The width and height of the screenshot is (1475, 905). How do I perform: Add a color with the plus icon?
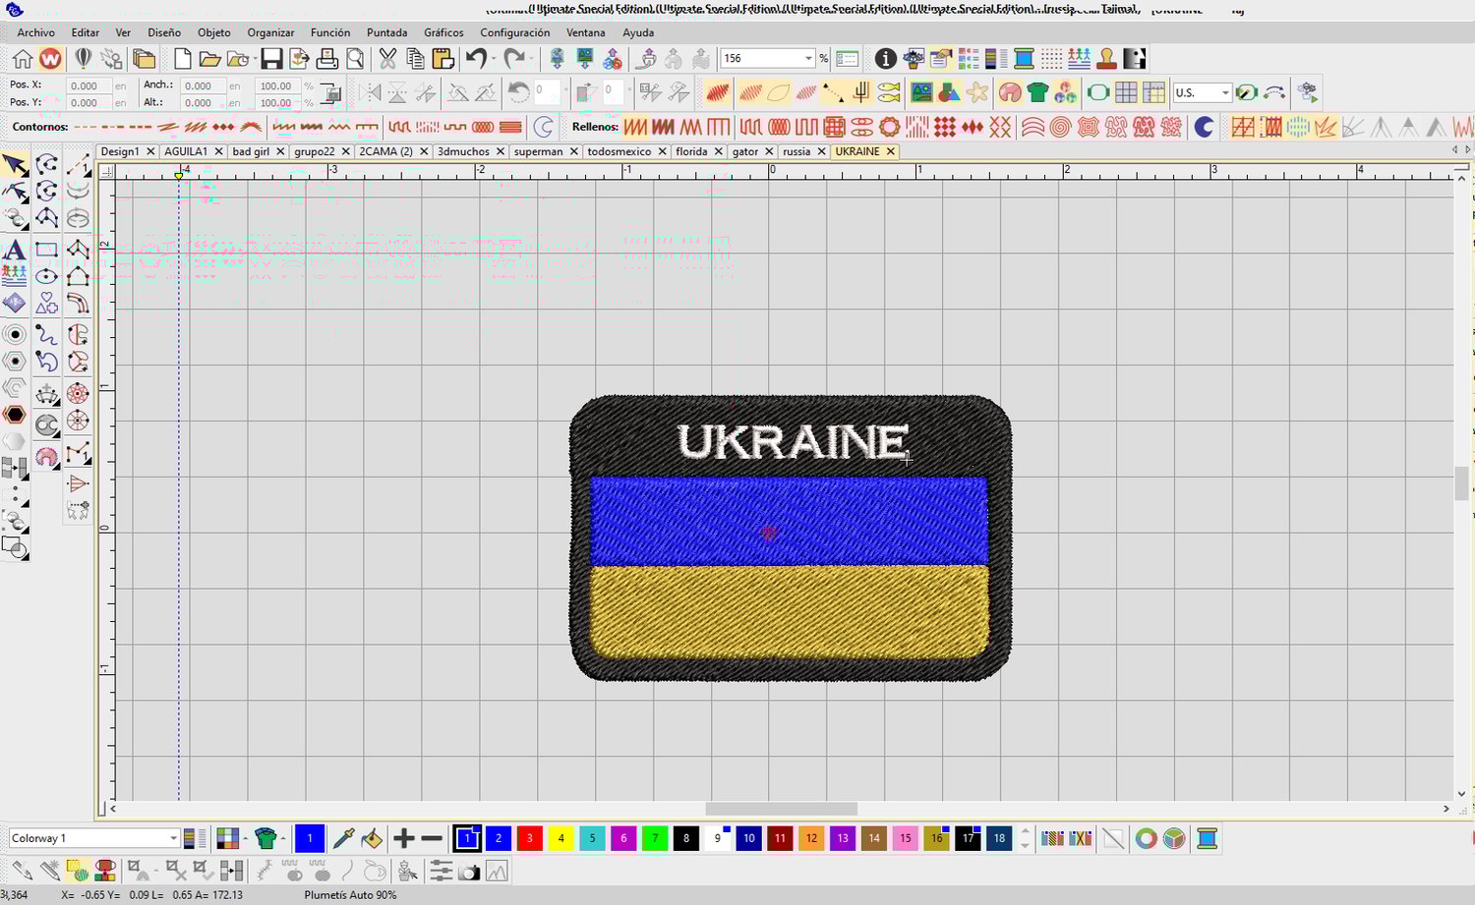click(x=404, y=838)
